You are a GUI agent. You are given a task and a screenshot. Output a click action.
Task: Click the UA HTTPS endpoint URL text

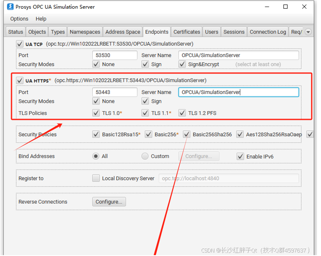130,80
